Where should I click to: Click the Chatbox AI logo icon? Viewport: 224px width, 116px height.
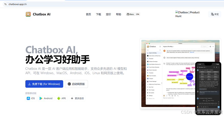[x=28, y=14]
